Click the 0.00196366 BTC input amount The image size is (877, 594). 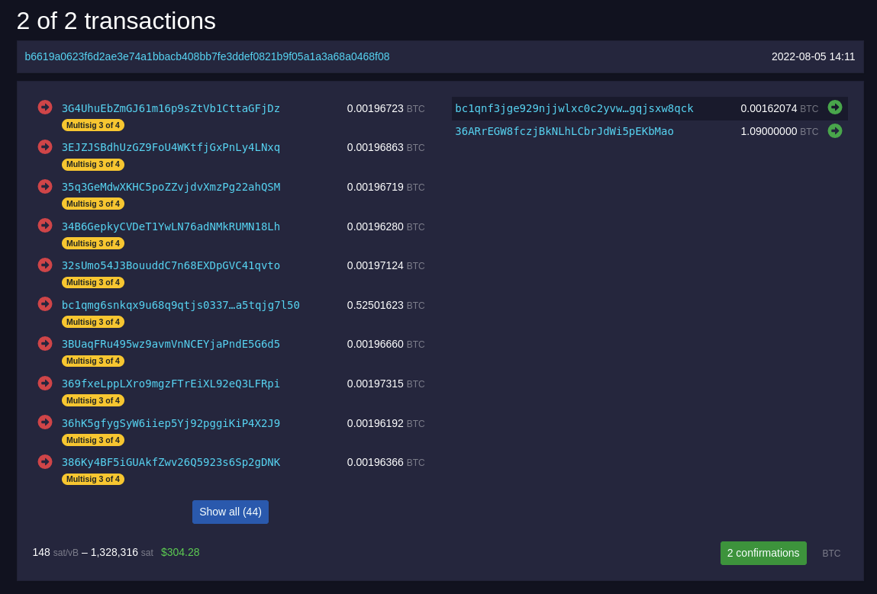(x=385, y=463)
